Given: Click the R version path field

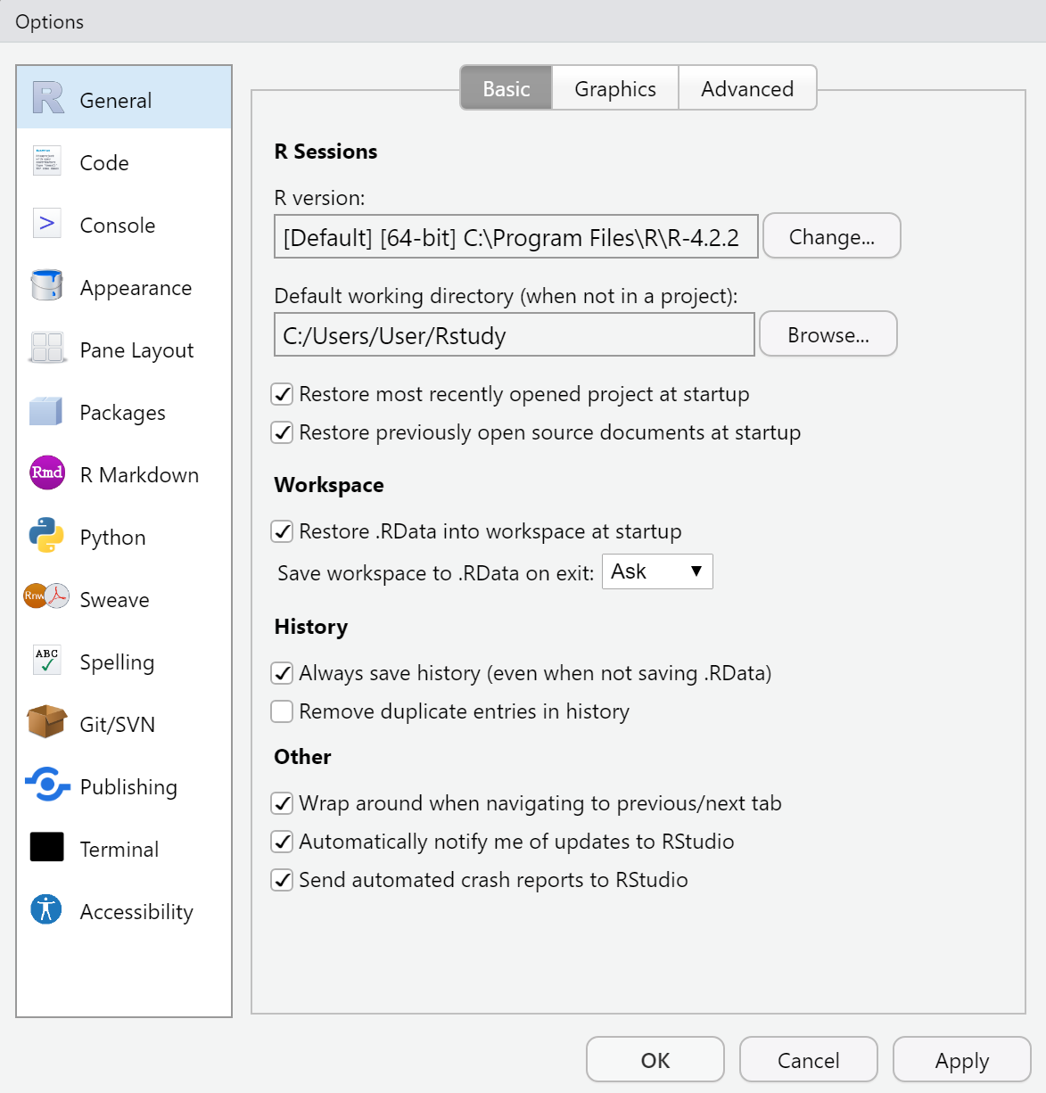Looking at the screenshot, I should [x=516, y=237].
